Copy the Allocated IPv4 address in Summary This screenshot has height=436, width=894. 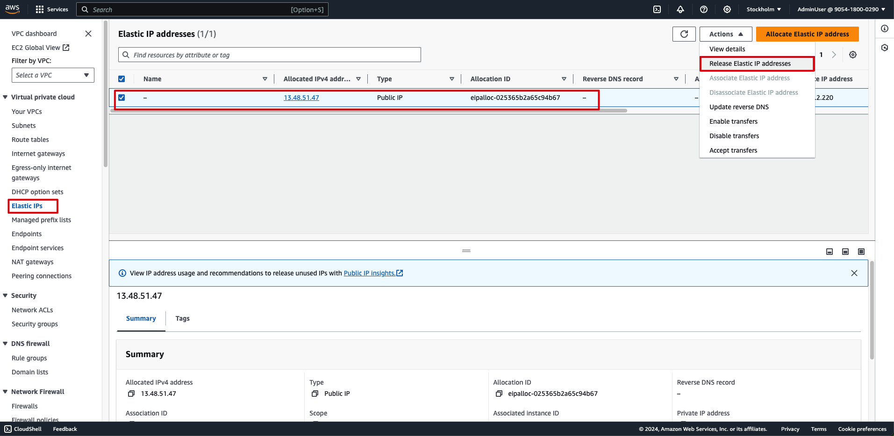(131, 394)
